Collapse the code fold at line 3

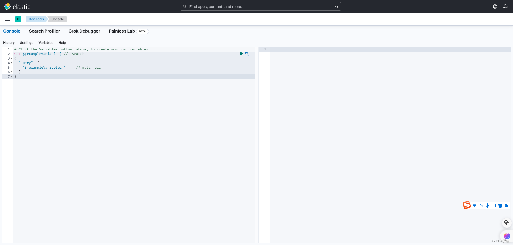point(12,58)
